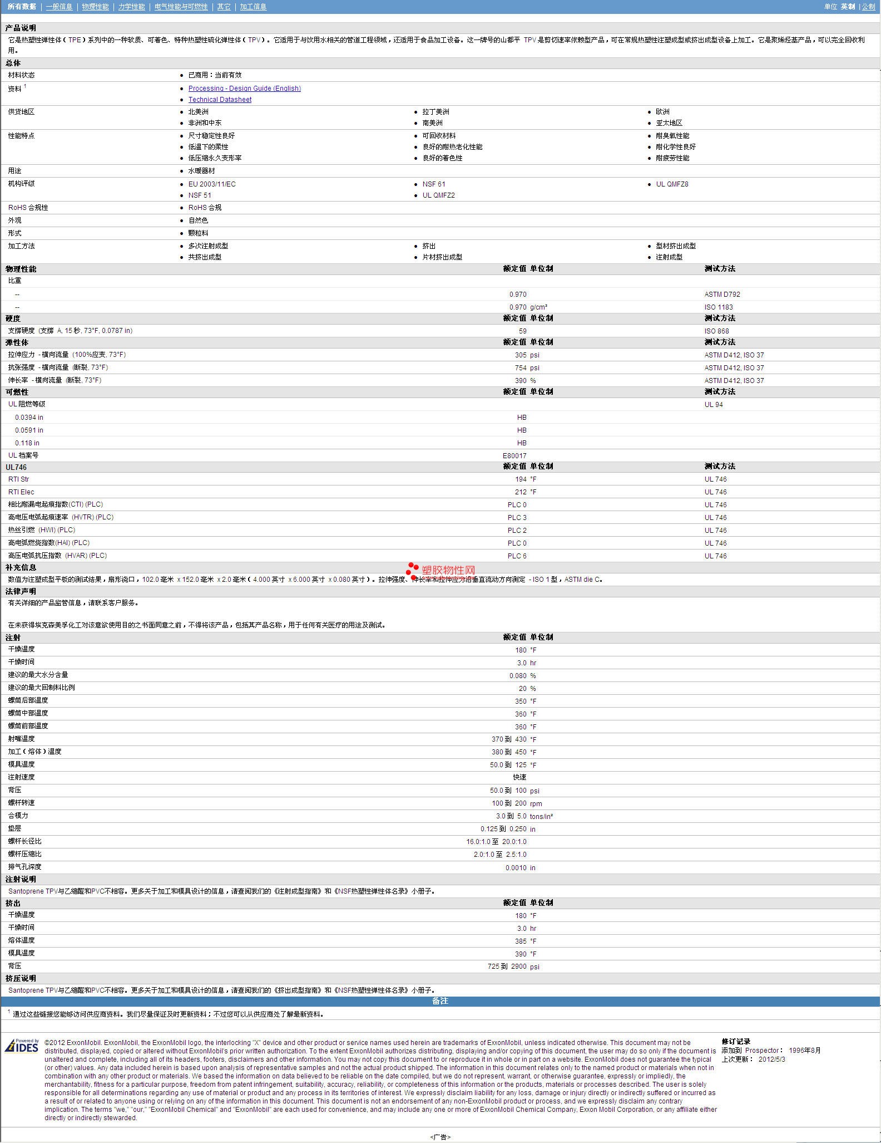Click the 注射速度 value 快速
The height and width of the screenshot is (1143, 881).
[x=519, y=777]
